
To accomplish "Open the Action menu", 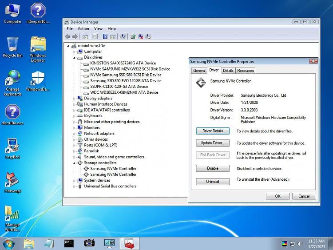I will coord(83,29).
